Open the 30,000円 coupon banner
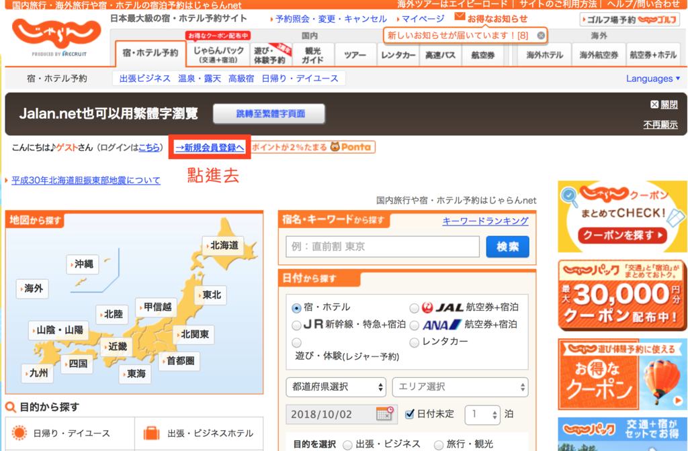 [x=622, y=295]
